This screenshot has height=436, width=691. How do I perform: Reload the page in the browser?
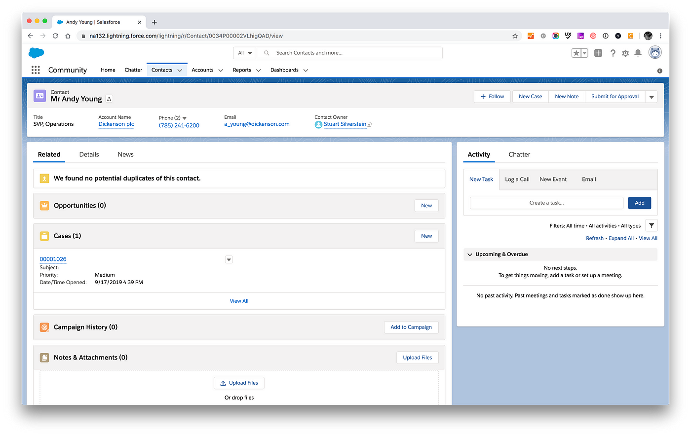coord(55,36)
